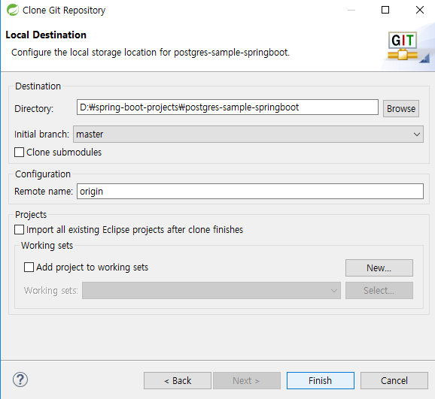Focus the Directory path input field
Screen dimensions: 435x399
[x=227, y=107]
